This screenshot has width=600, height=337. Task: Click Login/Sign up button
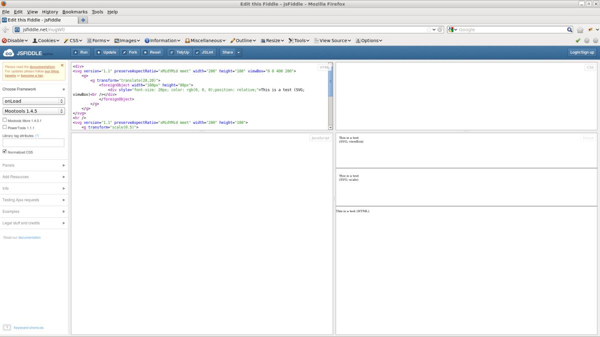(582, 52)
